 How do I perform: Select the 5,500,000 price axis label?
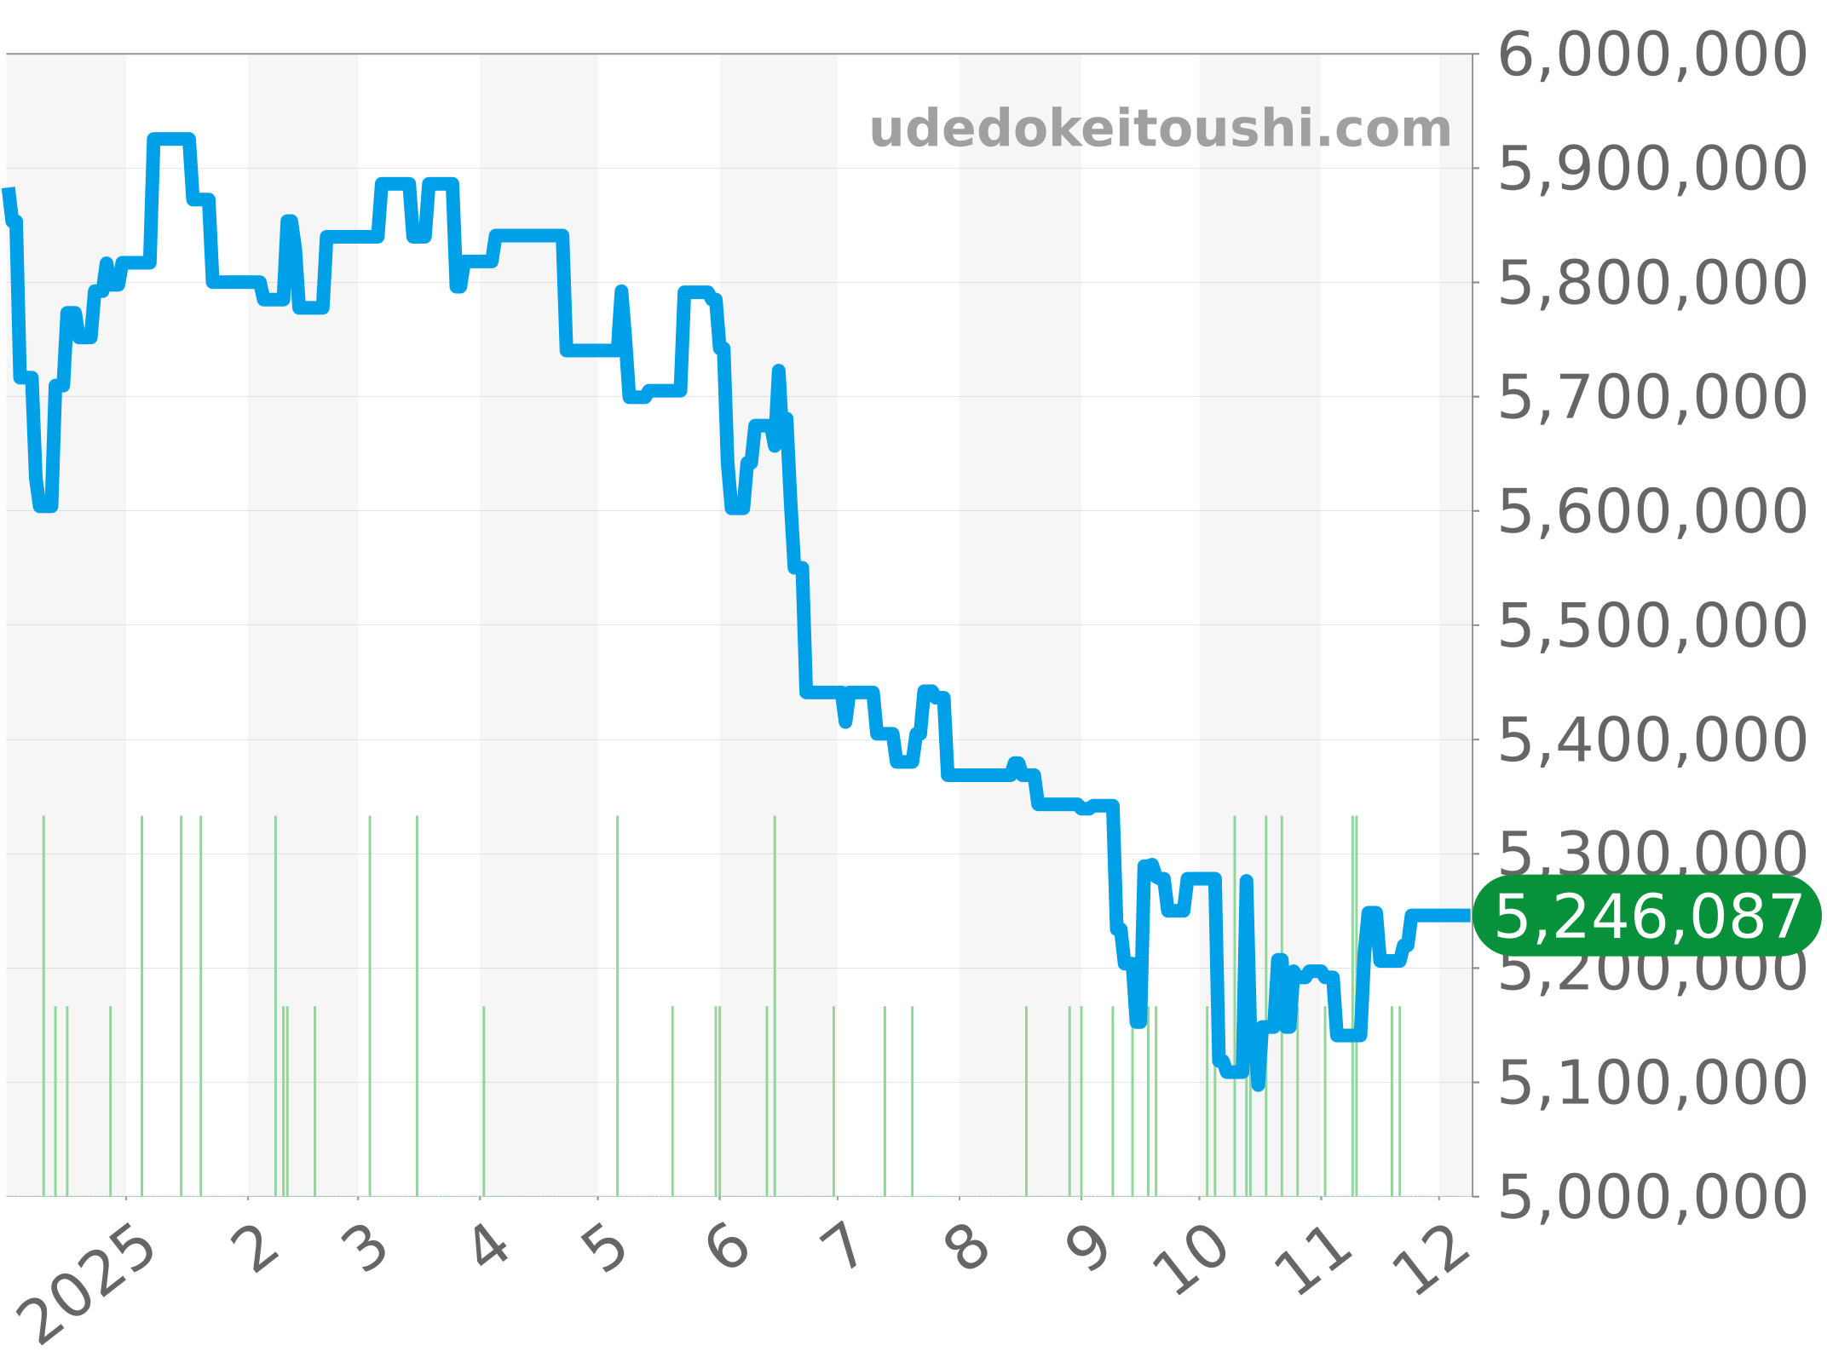coord(1652,625)
